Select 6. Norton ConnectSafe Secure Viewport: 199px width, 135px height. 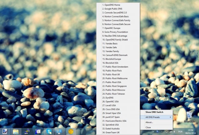(x=118, y=24)
